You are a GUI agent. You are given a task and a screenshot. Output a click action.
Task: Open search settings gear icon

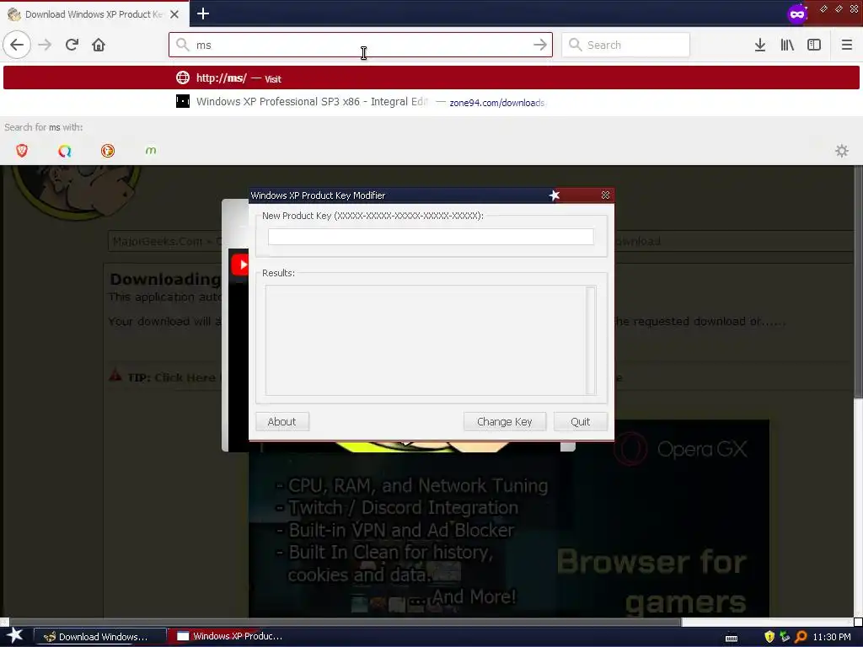pyautogui.click(x=842, y=151)
